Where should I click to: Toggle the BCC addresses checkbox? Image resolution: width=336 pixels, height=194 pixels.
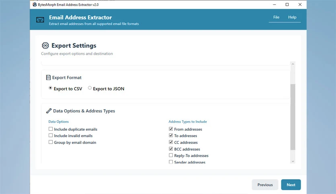point(171,149)
